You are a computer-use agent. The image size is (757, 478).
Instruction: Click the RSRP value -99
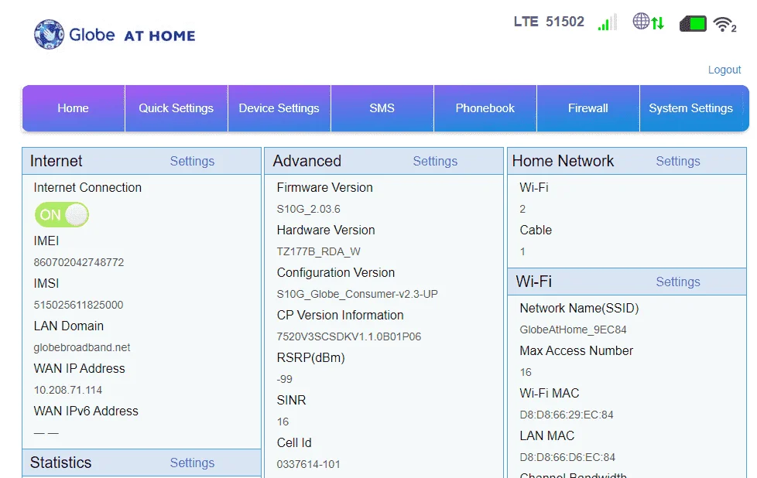tap(284, 379)
